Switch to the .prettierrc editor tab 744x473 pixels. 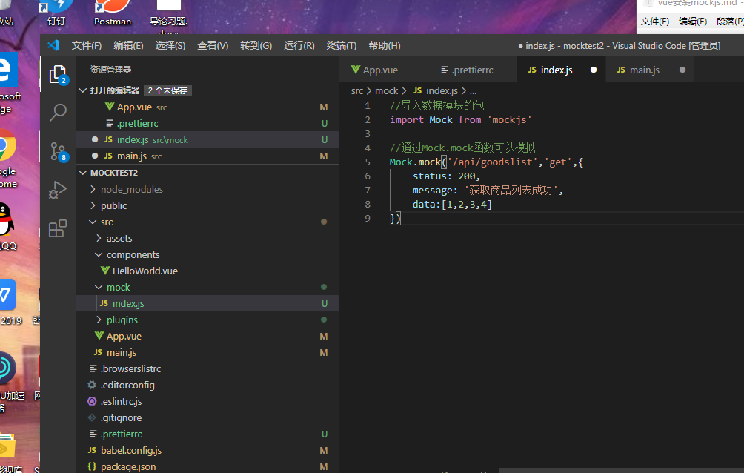tap(473, 70)
